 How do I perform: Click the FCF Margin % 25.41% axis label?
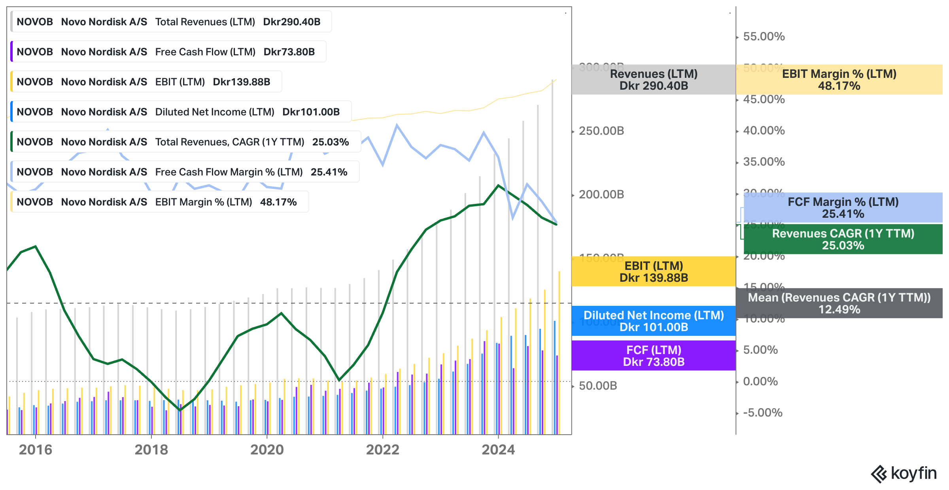[843, 208]
